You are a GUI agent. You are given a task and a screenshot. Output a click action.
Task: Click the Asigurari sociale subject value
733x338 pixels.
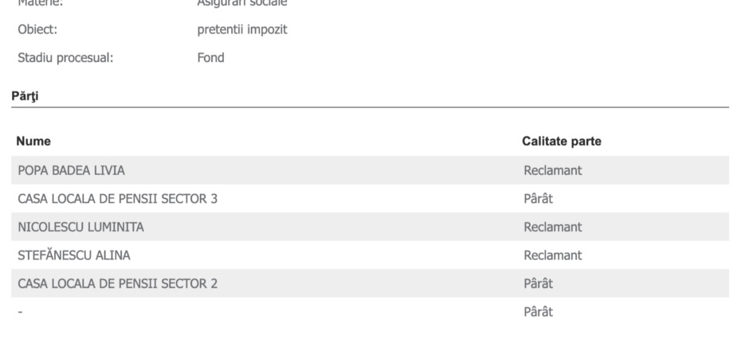click(x=242, y=3)
